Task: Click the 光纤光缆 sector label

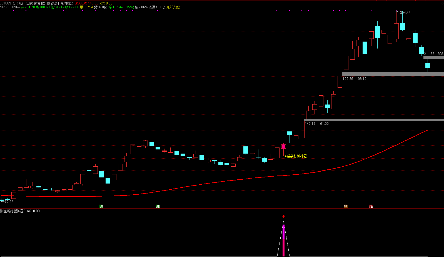Action: [x=173, y=7]
